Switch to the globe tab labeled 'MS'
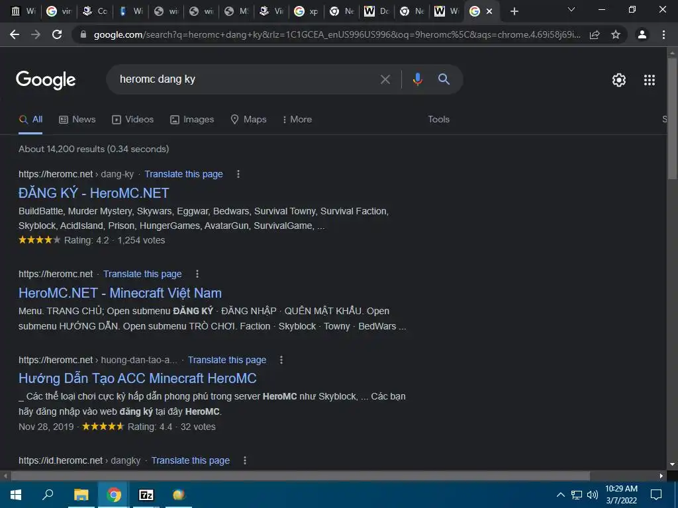The width and height of the screenshot is (678, 508). click(236, 11)
